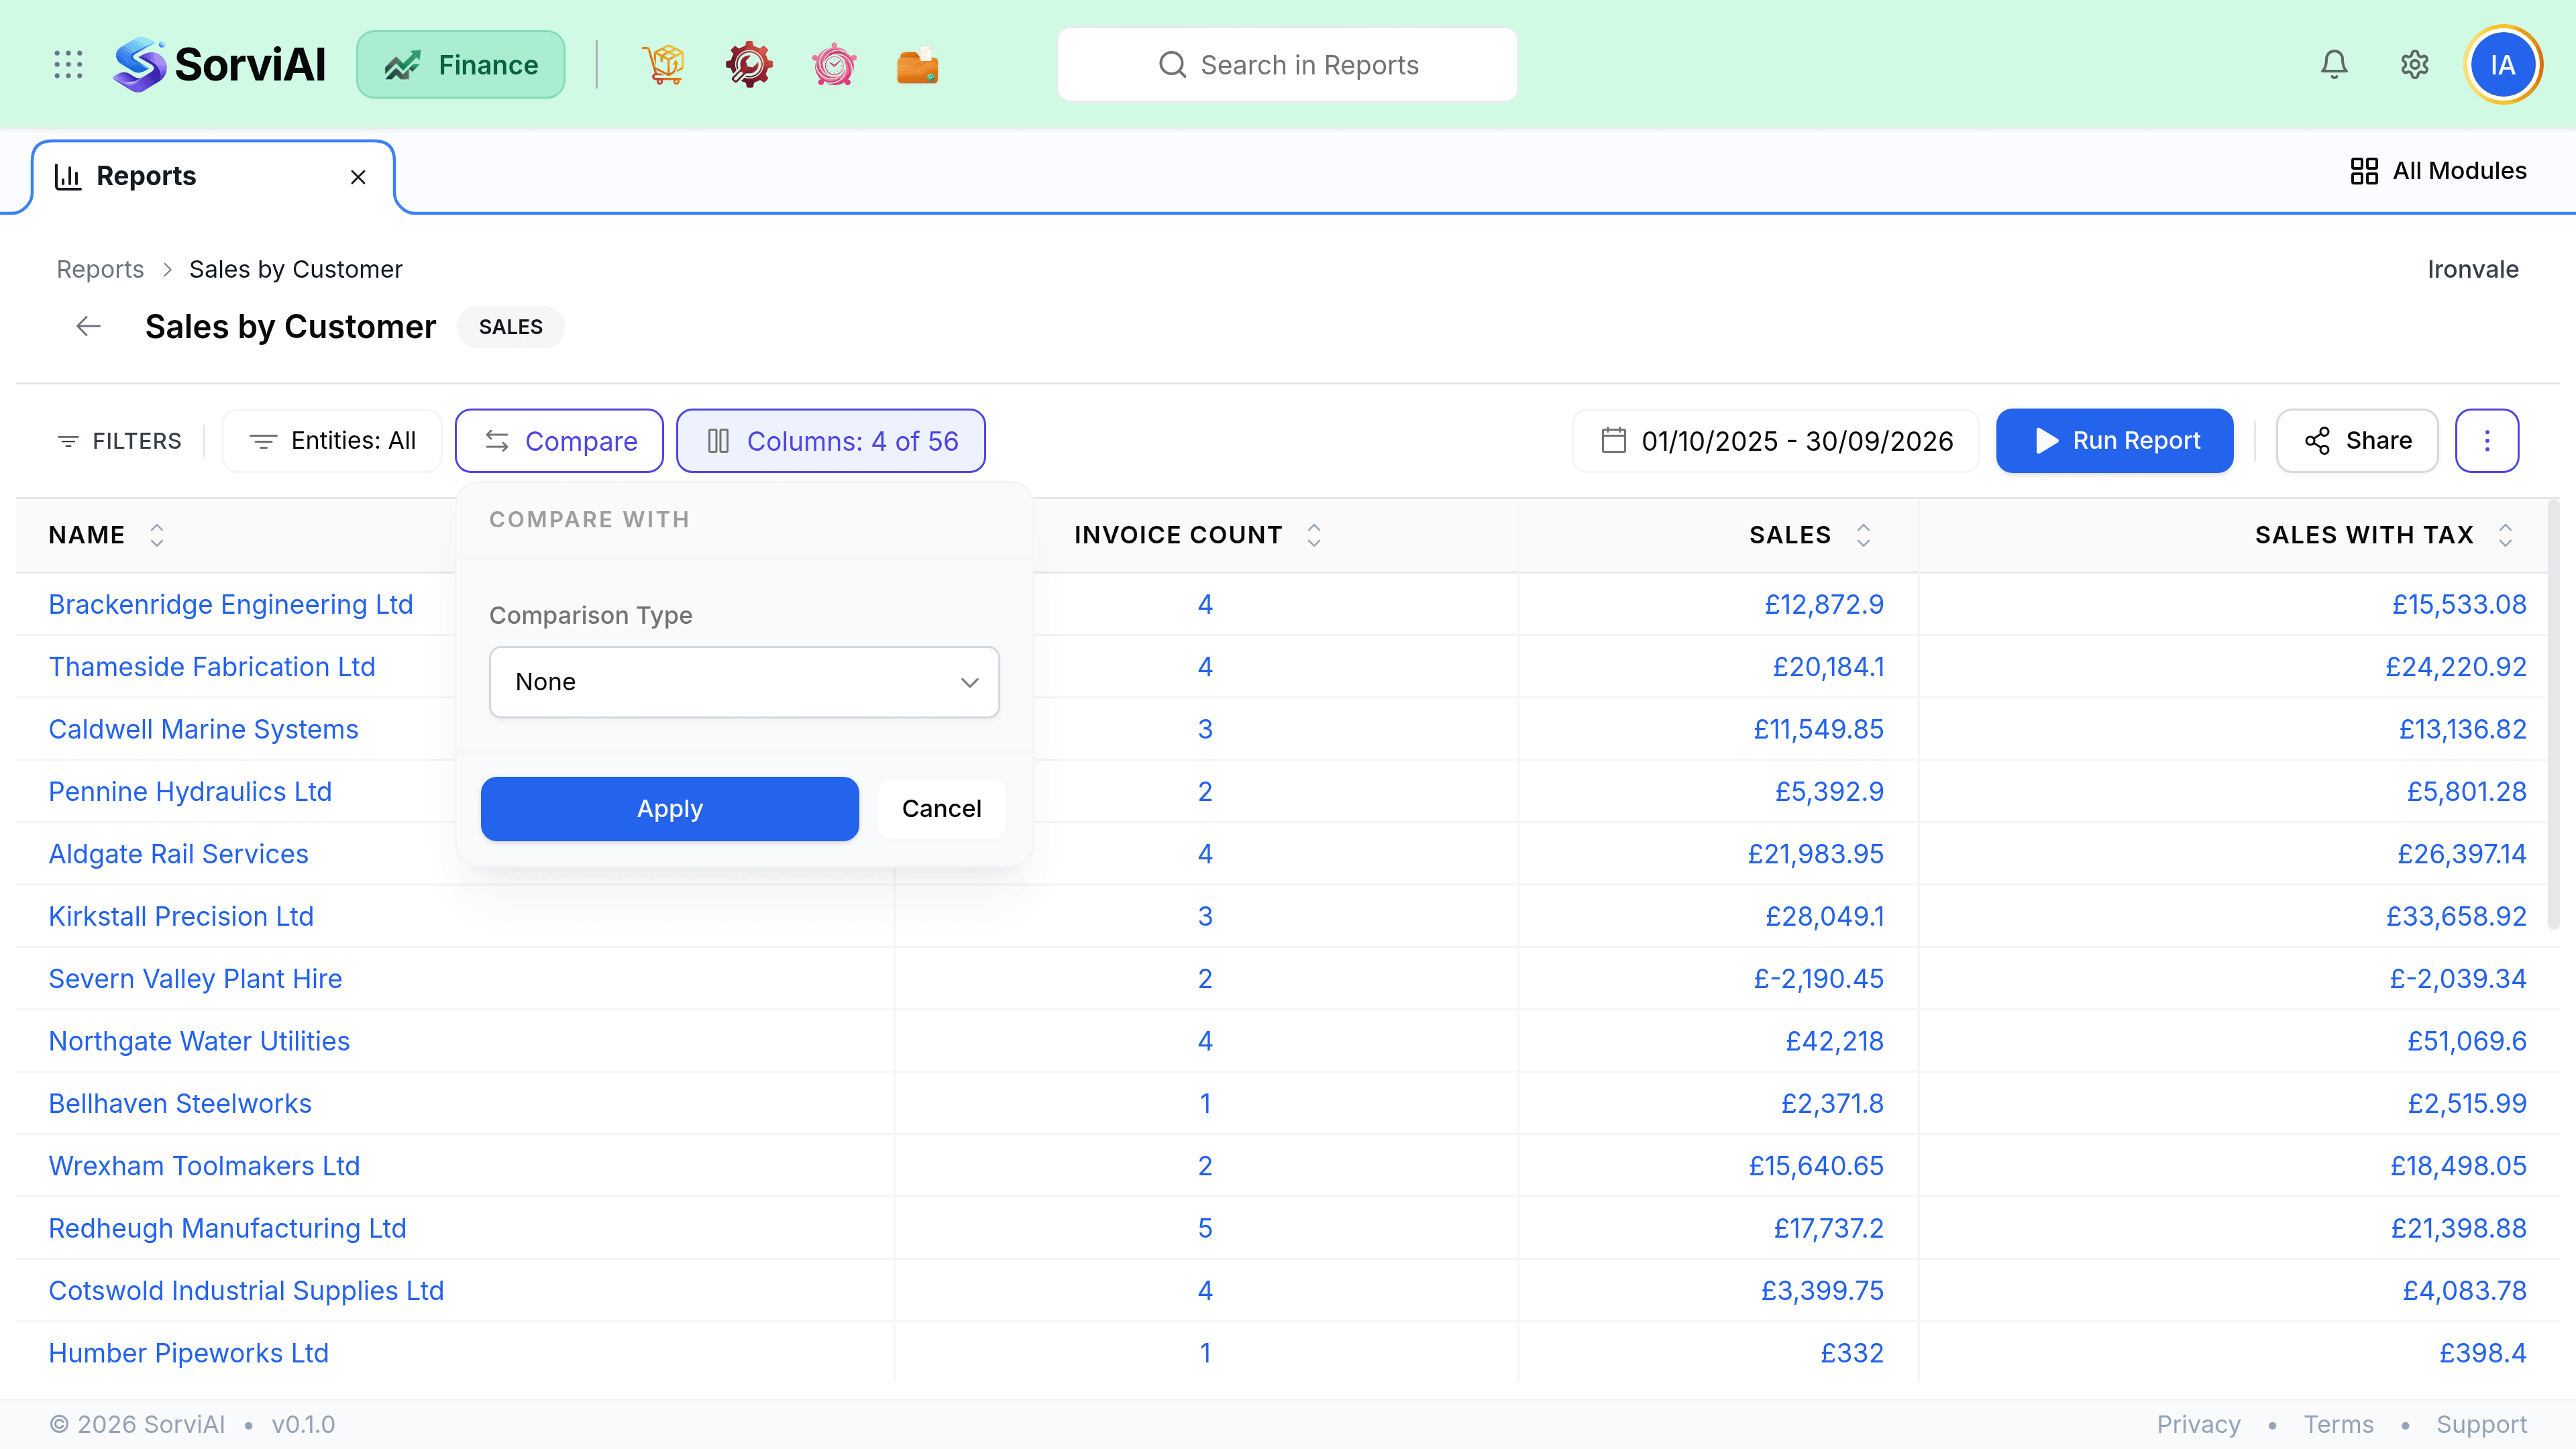Open the app grid launcher icon
Image resolution: width=2576 pixels, height=1449 pixels.
[68, 65]
